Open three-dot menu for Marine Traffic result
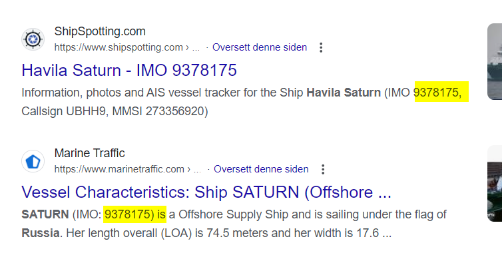The image size is (502, 263). point(323,169)
